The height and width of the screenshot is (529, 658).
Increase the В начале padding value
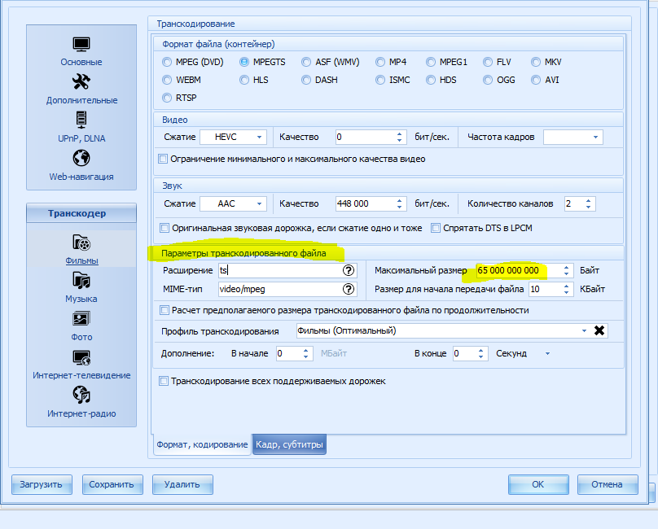pos(306,350)
